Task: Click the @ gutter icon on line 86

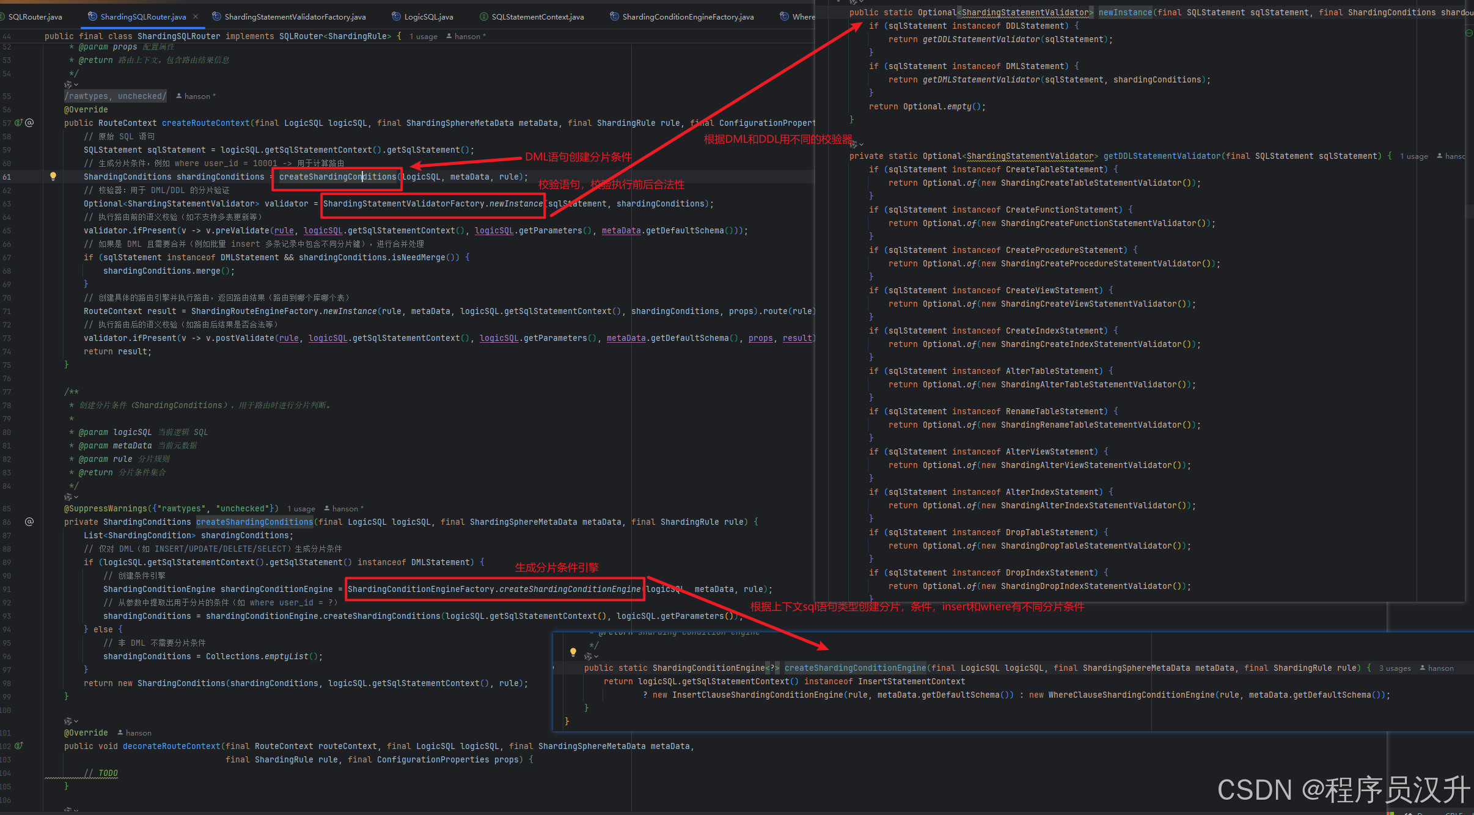Action: pos(29,522)
